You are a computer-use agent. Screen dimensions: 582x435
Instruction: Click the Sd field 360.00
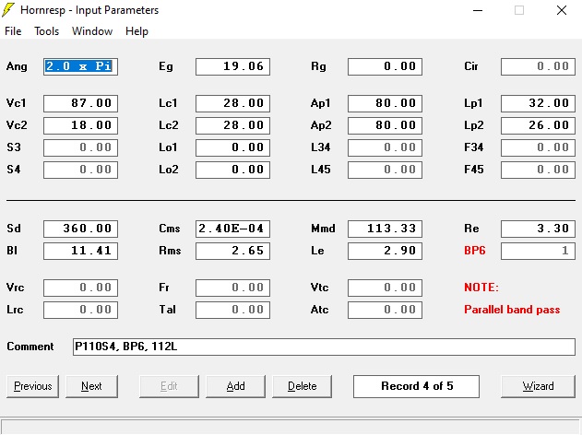(x=80, y=229)
